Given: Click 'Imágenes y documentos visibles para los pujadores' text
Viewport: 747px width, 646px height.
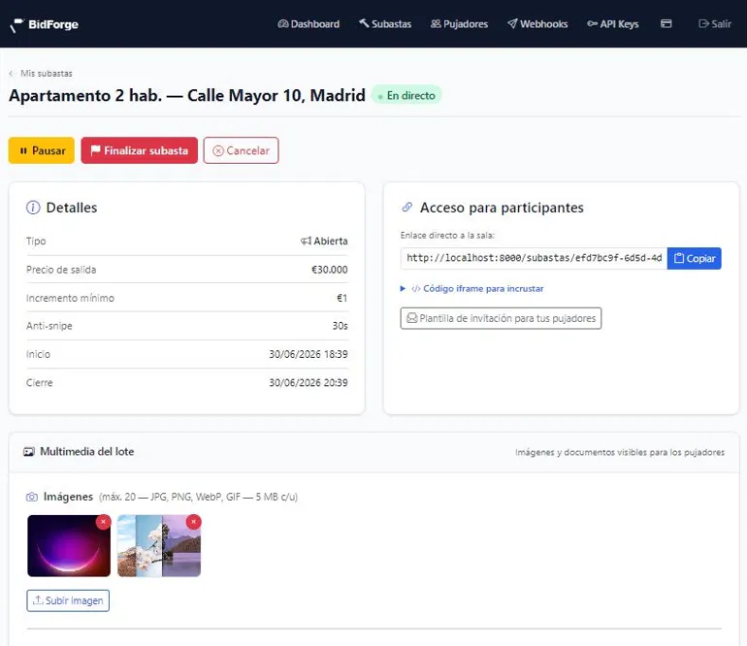Looking at the screenshot, I should coord(620,452).
